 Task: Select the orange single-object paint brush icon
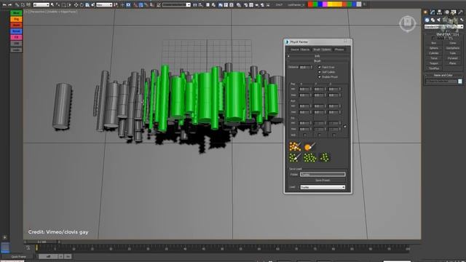[309, 146]
